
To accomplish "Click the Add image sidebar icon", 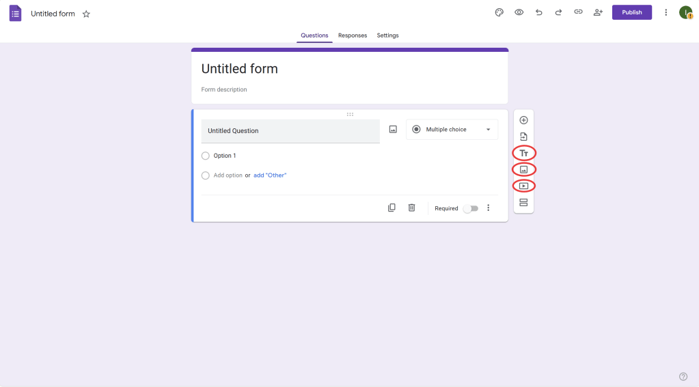I will 523,169.
